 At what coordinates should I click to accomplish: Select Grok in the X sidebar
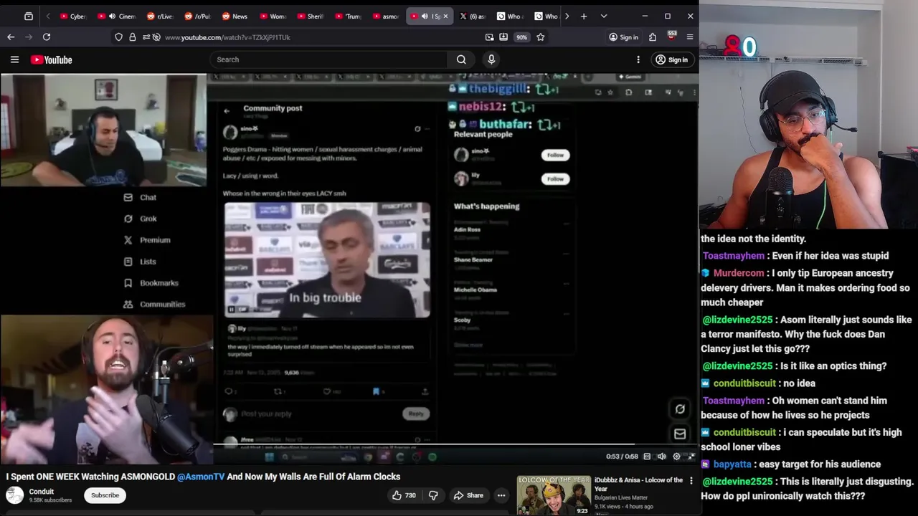[140, 219]
